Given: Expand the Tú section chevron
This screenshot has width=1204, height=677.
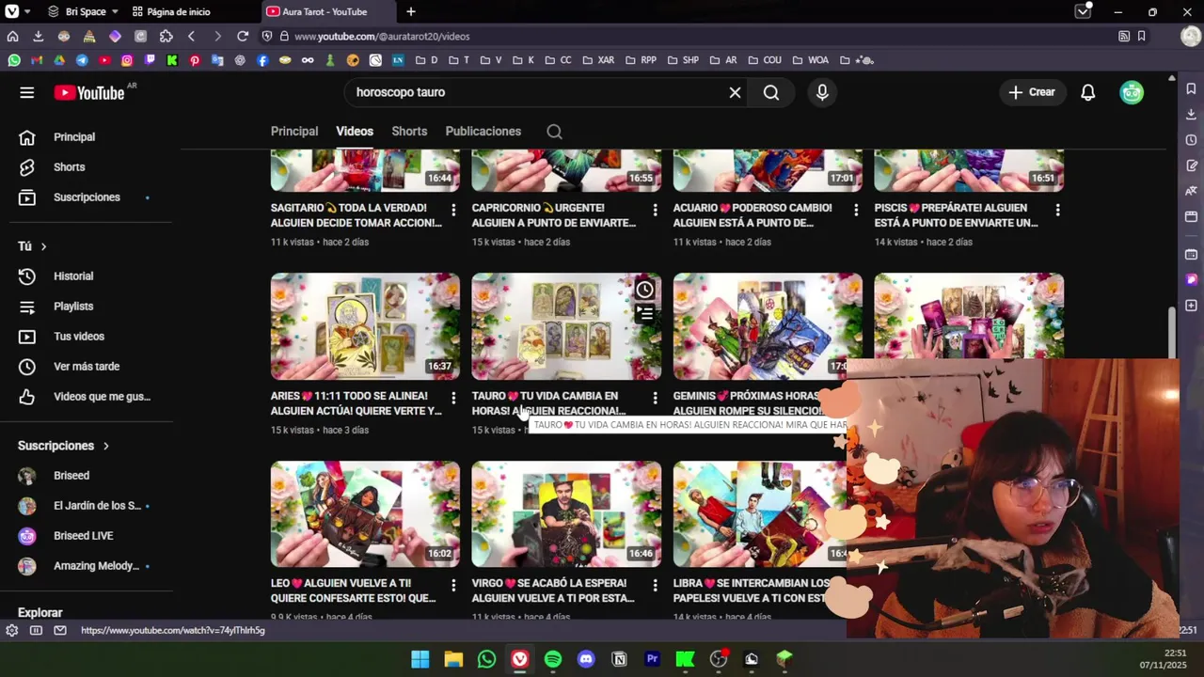Looking at the screenshot, I should click(x=43, y=246).
